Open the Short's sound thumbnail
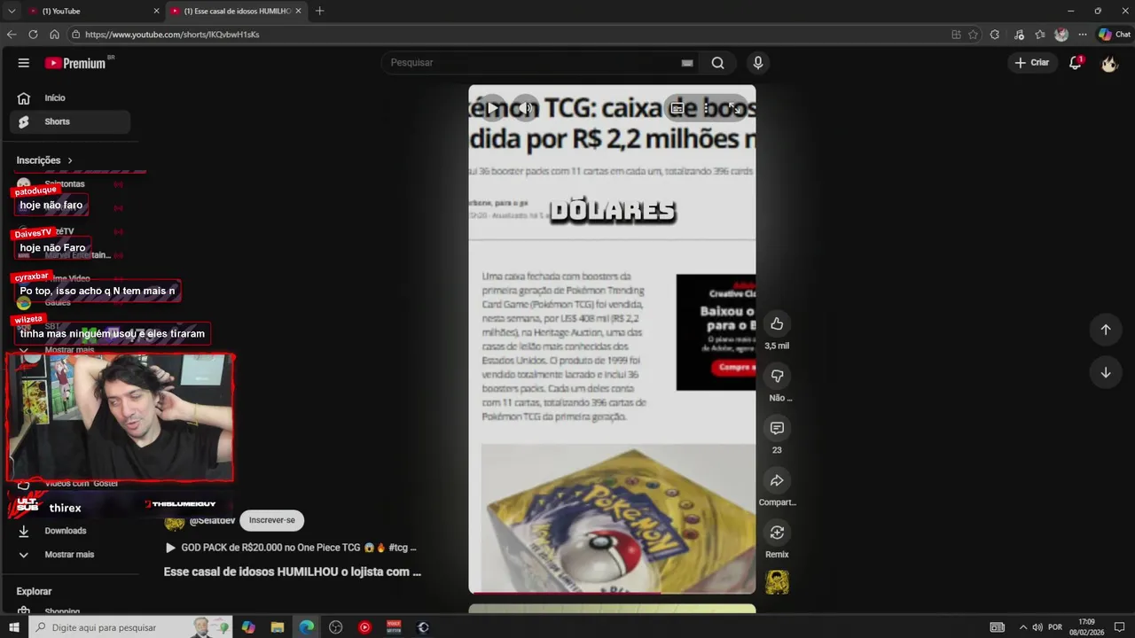The width and height of the screenshot is (1135, 638). tap(777, 582)
